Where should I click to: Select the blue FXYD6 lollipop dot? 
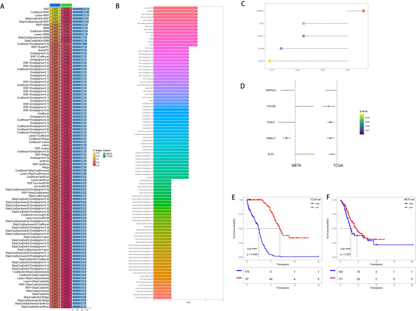[281, 49]
